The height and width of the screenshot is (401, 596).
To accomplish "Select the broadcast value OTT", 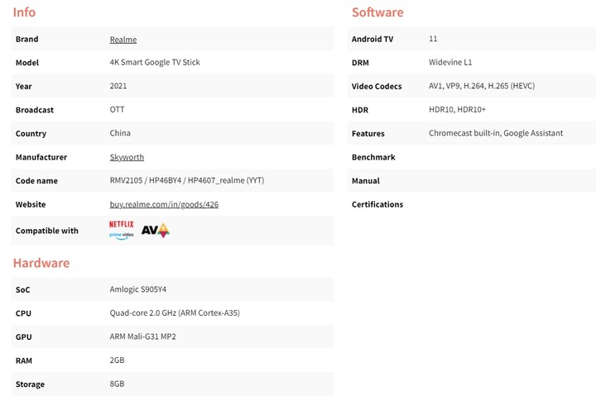I will 117,109.
